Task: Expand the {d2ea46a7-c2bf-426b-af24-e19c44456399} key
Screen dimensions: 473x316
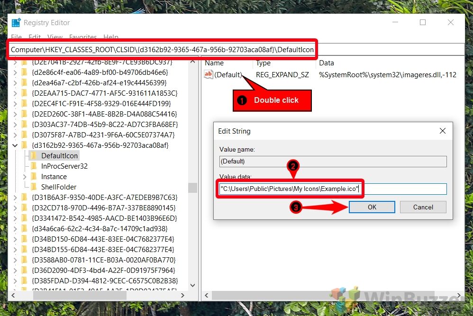Action: tap(15, 83)
